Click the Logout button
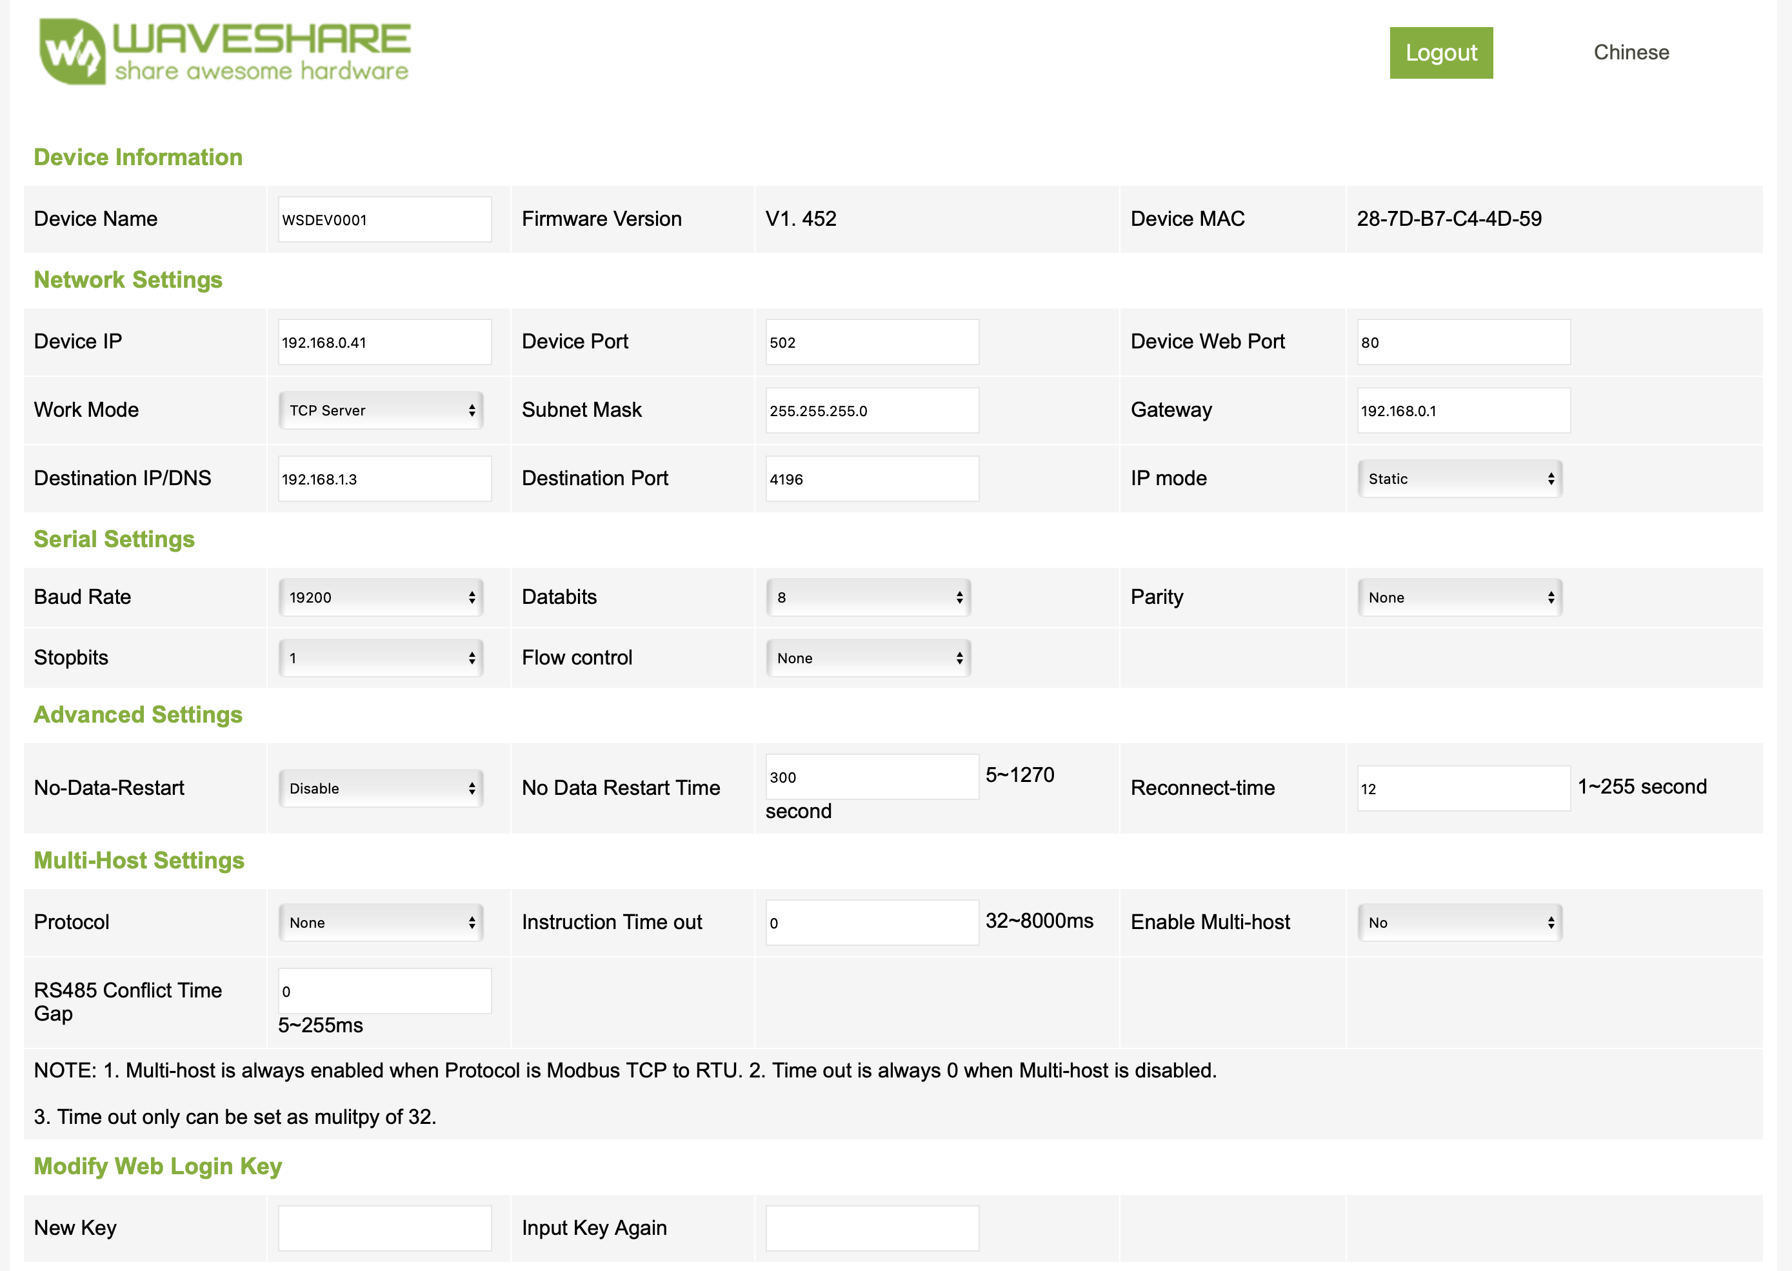Image resolution: width=1792 pixels, height=1271 pixels. (x=1440, y=52)
